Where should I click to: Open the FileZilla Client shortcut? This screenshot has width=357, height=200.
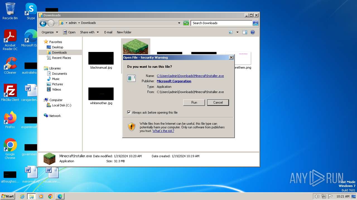tap(10, 92)
